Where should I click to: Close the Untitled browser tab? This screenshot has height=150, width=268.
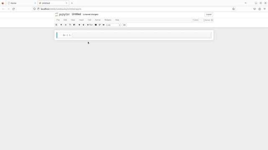pyautogui.click(x=67, y=3)
